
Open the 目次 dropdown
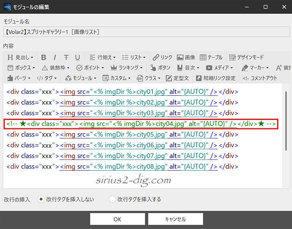coord(188,68)
